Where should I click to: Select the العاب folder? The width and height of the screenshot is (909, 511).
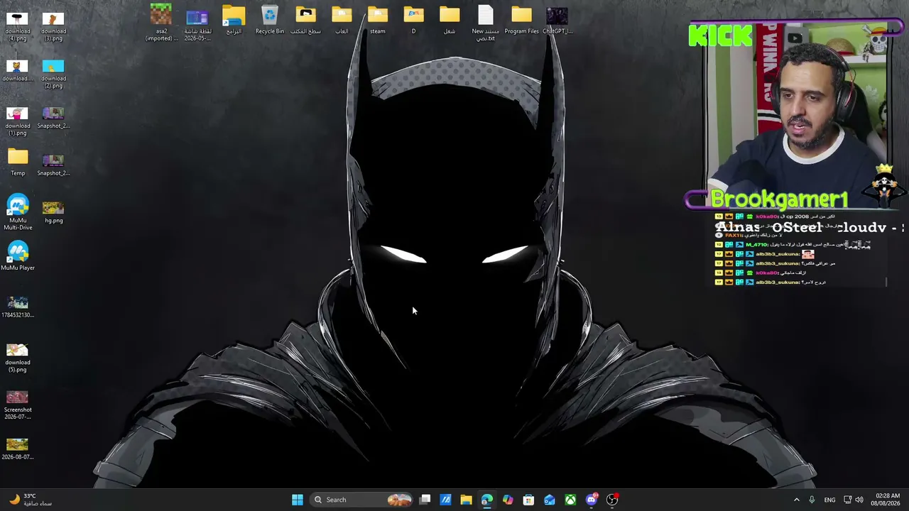[342, 21]
